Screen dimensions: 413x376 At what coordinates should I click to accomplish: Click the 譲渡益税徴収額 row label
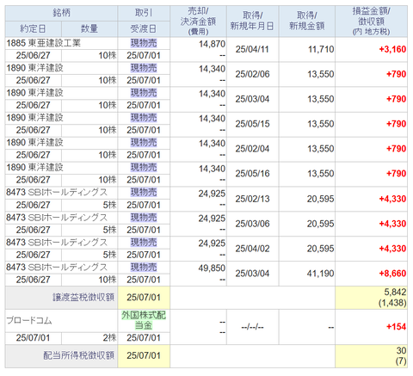(x=83, y=298)
